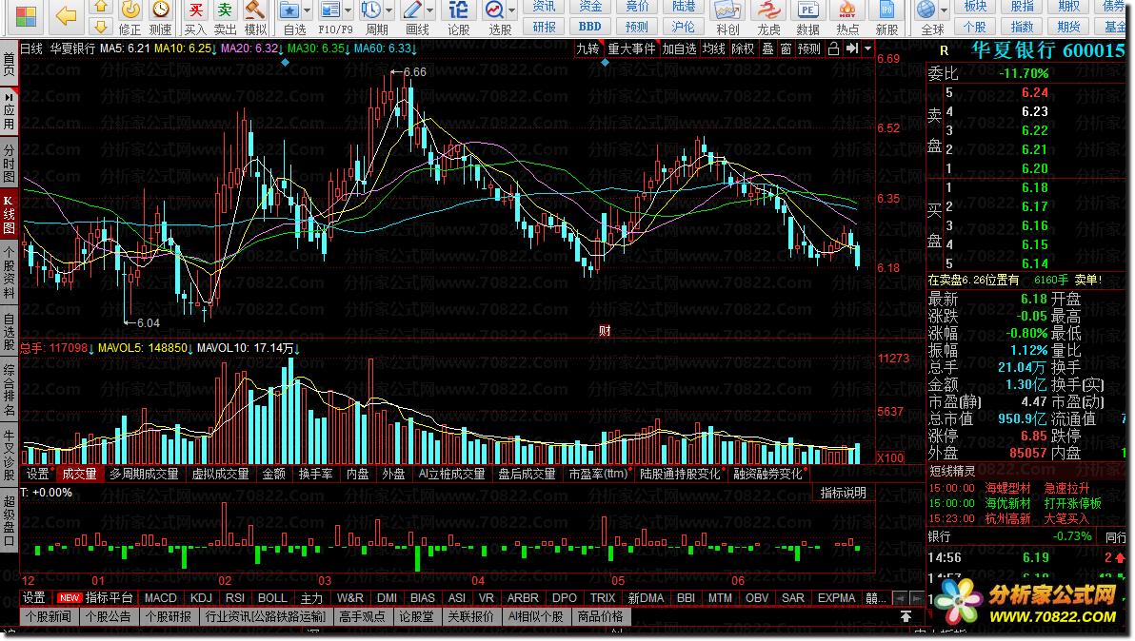The height and width of the screenshot is (641, 1135).
Task: Expand the F10/F9 dropdown arrow
Action: tap(348, 10)
